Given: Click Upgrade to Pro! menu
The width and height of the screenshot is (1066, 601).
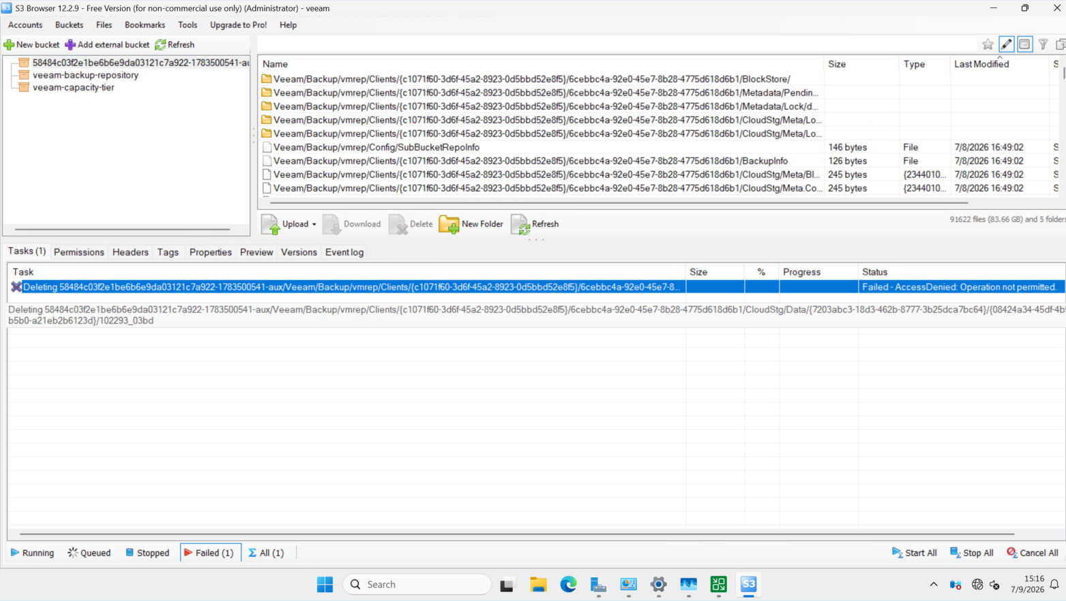Looking at the screenshot, I should (x=238, y=25).
